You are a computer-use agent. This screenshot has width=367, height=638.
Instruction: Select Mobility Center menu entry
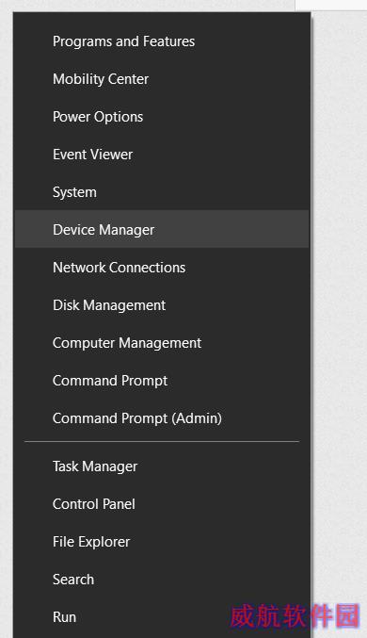click(162, 79)
